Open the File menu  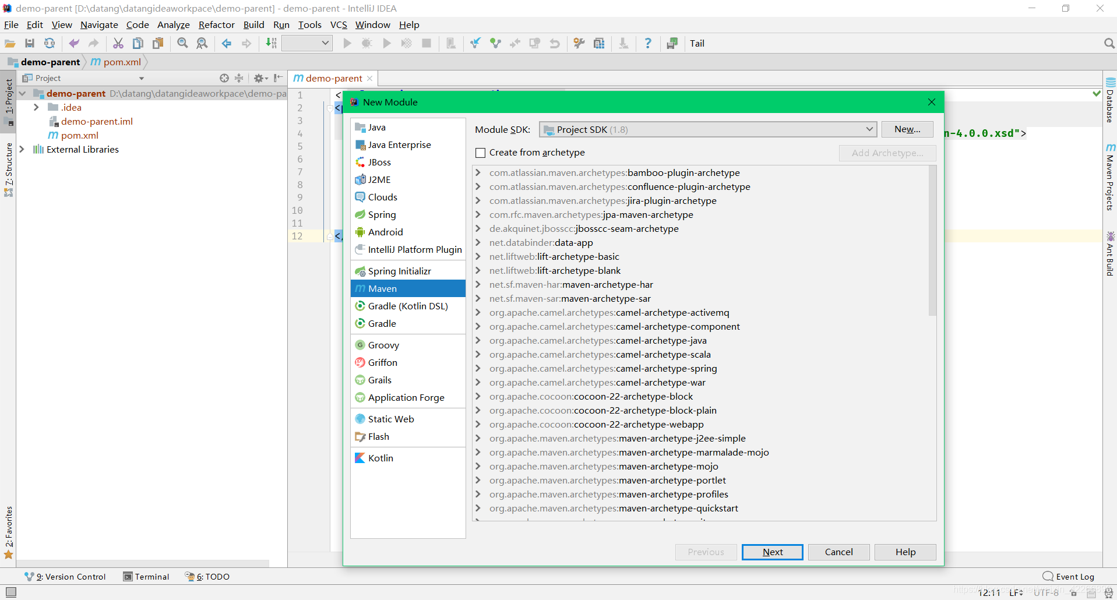[x=11, y=24]
